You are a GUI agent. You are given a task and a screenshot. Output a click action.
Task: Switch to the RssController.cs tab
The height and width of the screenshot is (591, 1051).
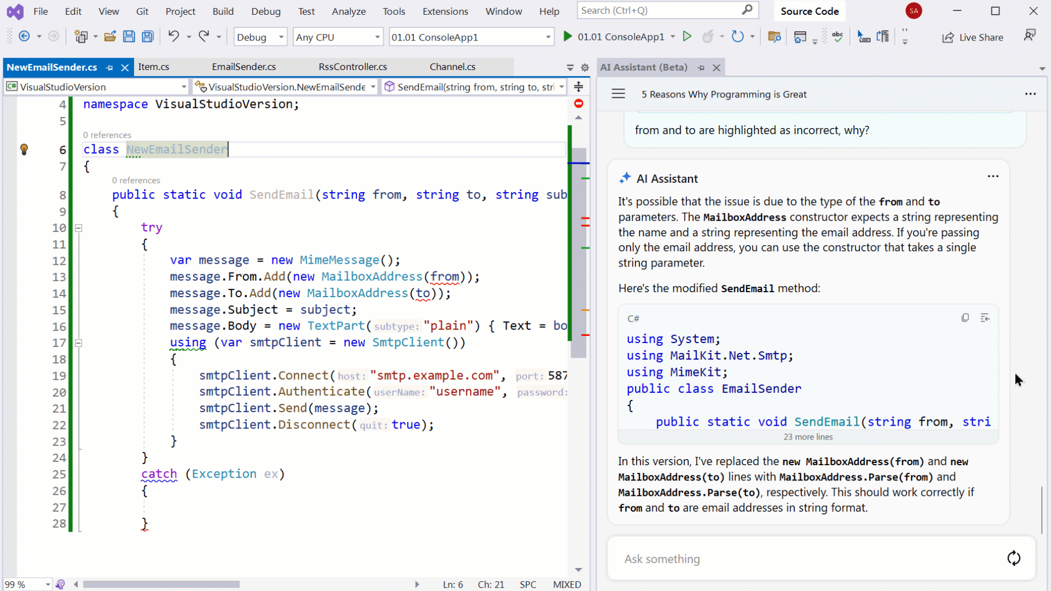[x=353, y=67]
